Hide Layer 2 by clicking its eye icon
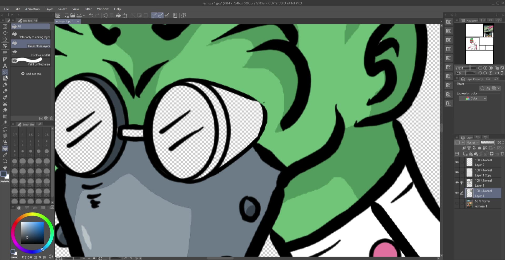 (457, 162)
